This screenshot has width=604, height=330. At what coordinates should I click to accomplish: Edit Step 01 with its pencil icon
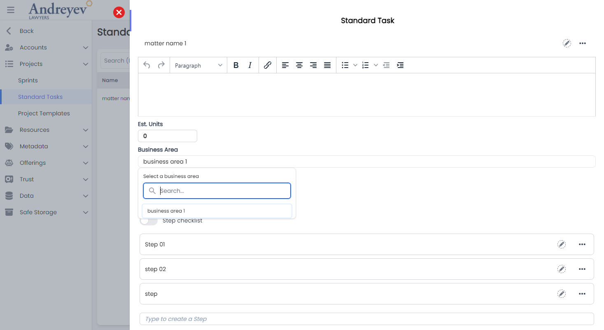[x=562, y=244]
